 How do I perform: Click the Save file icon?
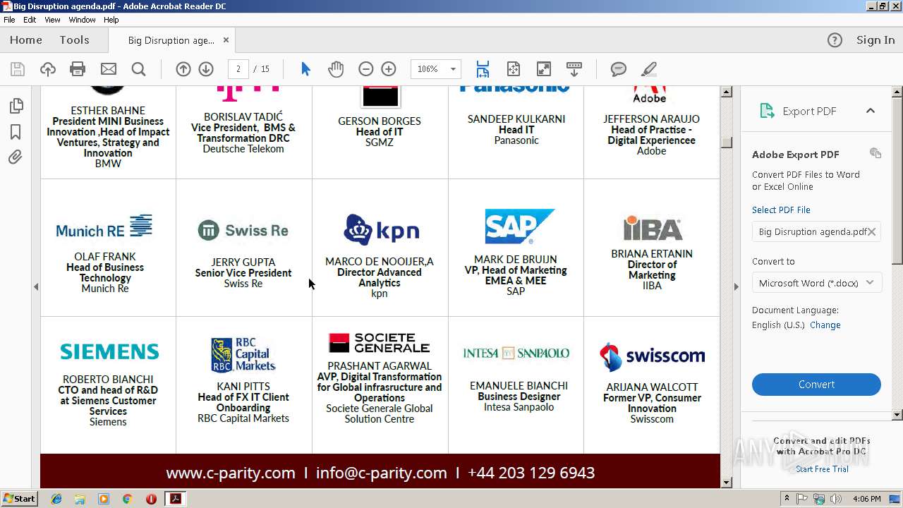(18, 69)
